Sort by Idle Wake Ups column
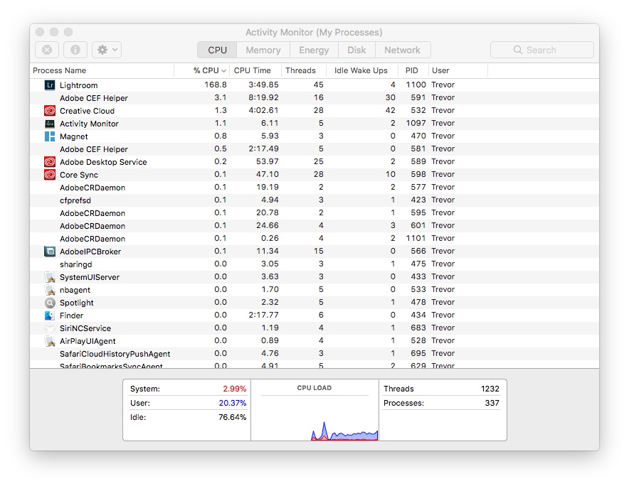The width and height of the screenshot is (629, 486). click(x=362, y=70)
